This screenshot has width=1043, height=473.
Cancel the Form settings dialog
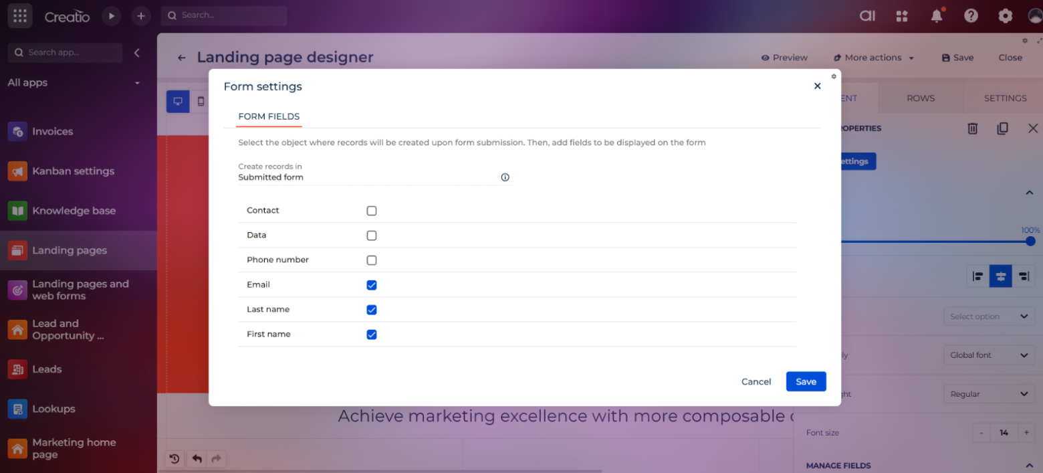[x=756, y=381]
